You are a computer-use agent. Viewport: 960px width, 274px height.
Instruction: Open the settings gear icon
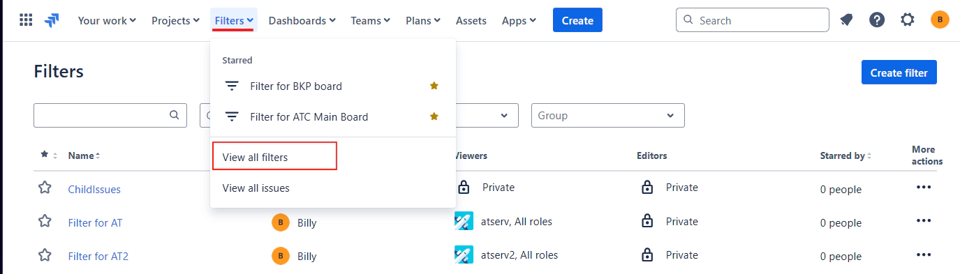pyautogui.click(x=908, y=20)
